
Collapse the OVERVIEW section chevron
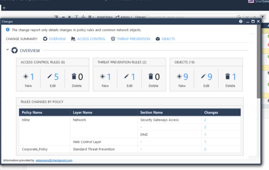tap(7, 50)
